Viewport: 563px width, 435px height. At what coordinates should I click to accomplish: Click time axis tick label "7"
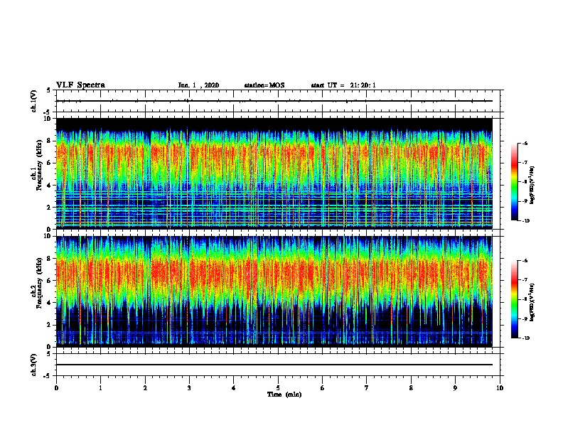pos(367,387)
